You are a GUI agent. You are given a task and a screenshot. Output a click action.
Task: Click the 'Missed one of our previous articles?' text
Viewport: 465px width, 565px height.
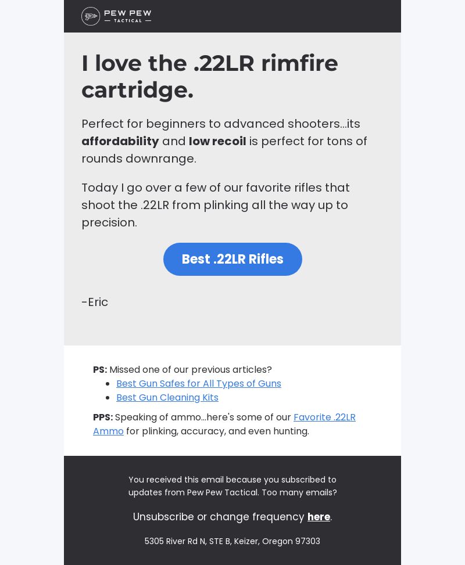(x=191, y=370)
